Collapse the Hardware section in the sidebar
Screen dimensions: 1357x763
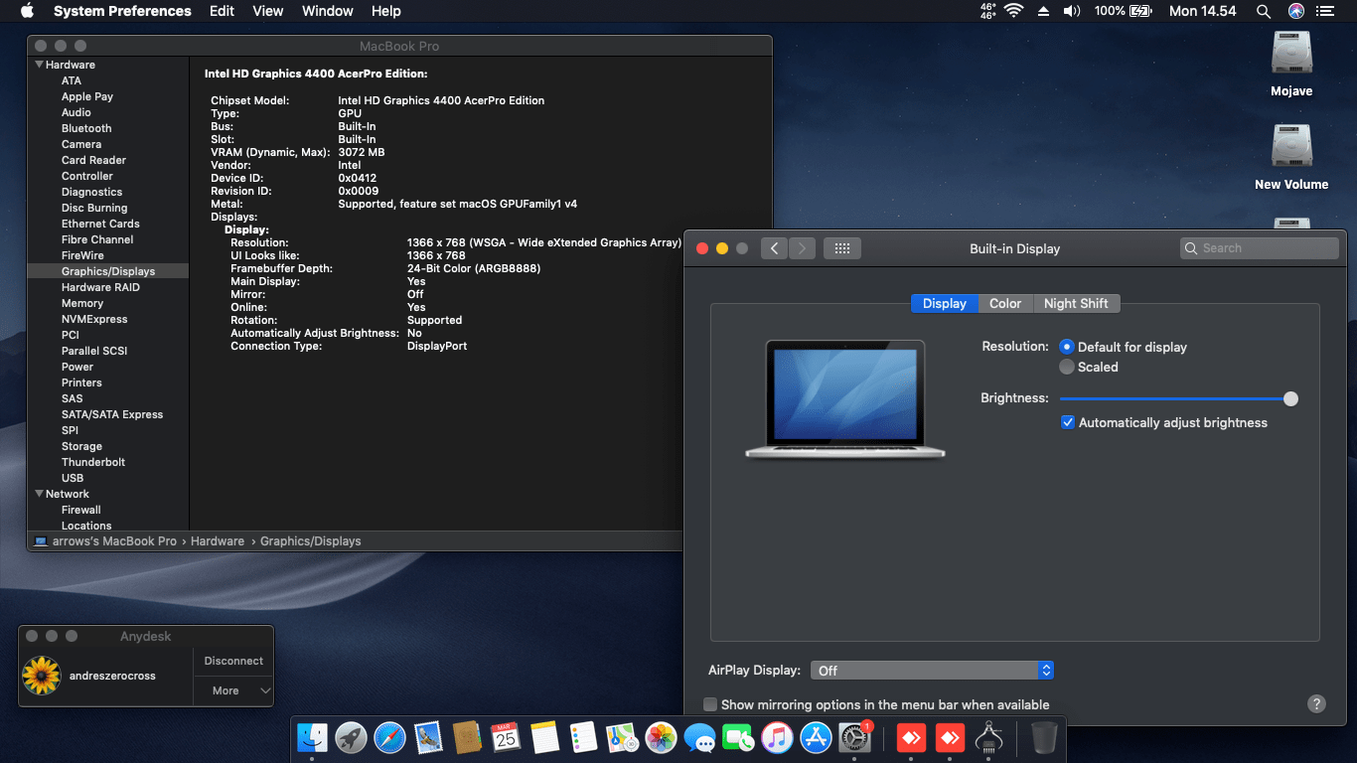37,64
